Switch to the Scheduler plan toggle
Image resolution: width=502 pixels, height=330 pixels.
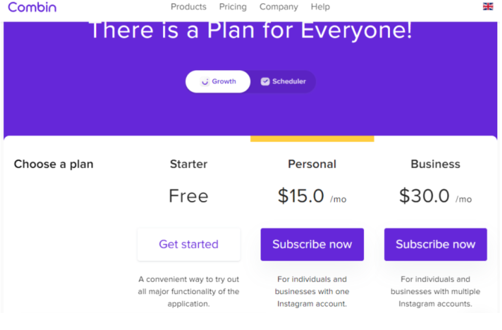point(283,81)
